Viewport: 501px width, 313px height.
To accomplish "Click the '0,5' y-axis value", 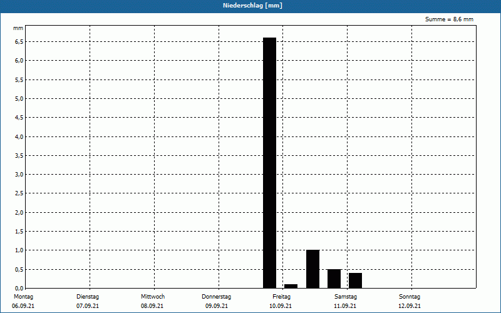I will pyautogui.click(x=19, y=269).
